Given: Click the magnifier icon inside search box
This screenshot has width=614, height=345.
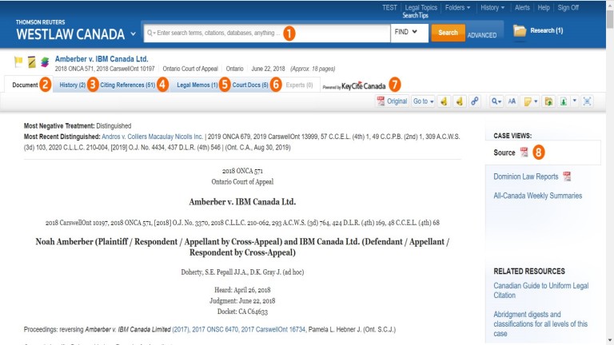Looking at the screenshot, I should (x=150, y=33).
